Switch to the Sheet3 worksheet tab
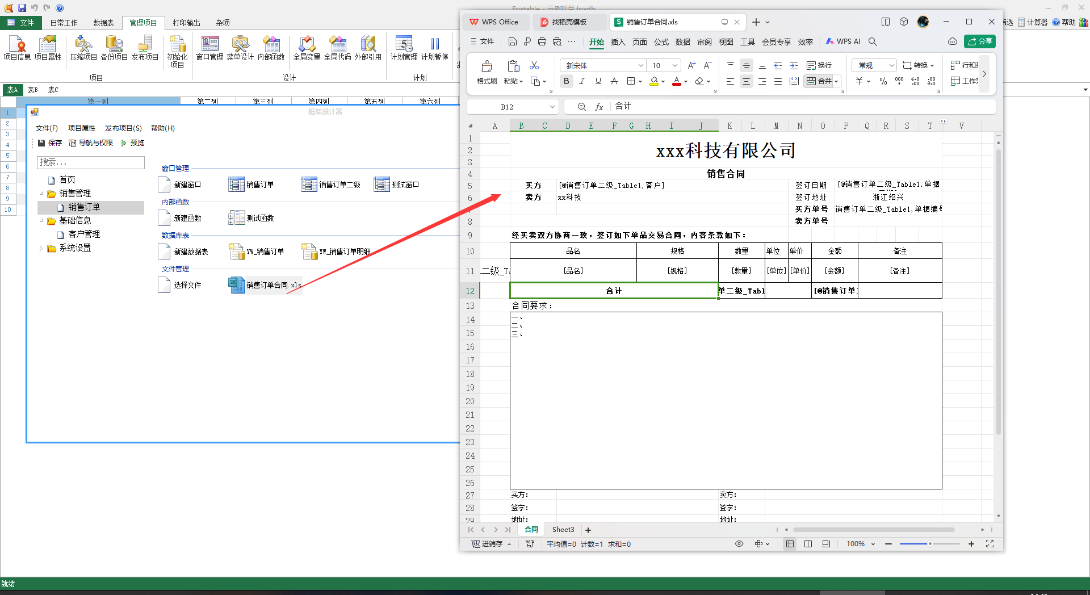The height and width of the screenshot is (595, 1090). pyautogui.click(x=563, y=530)
